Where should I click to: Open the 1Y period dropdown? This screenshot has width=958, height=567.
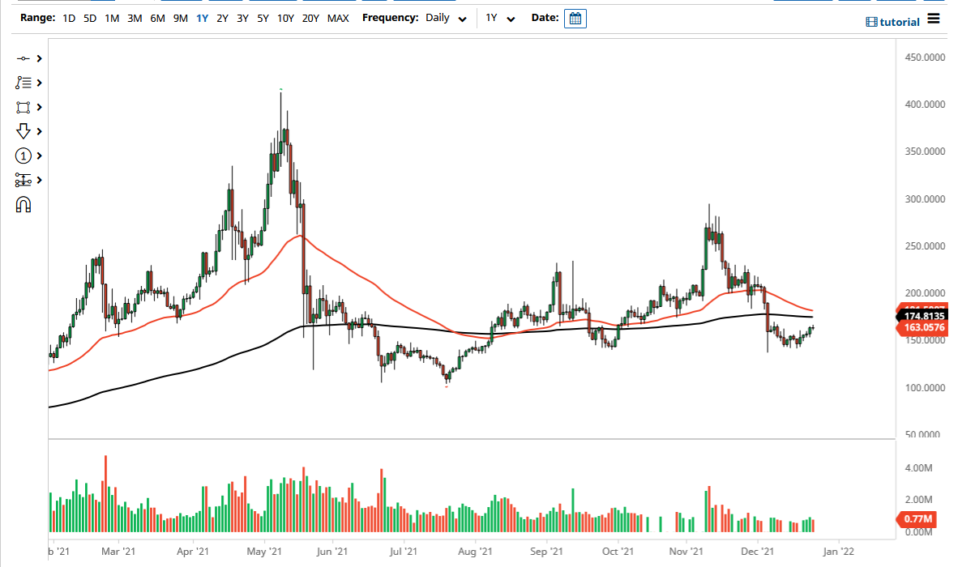coord(499,17)
